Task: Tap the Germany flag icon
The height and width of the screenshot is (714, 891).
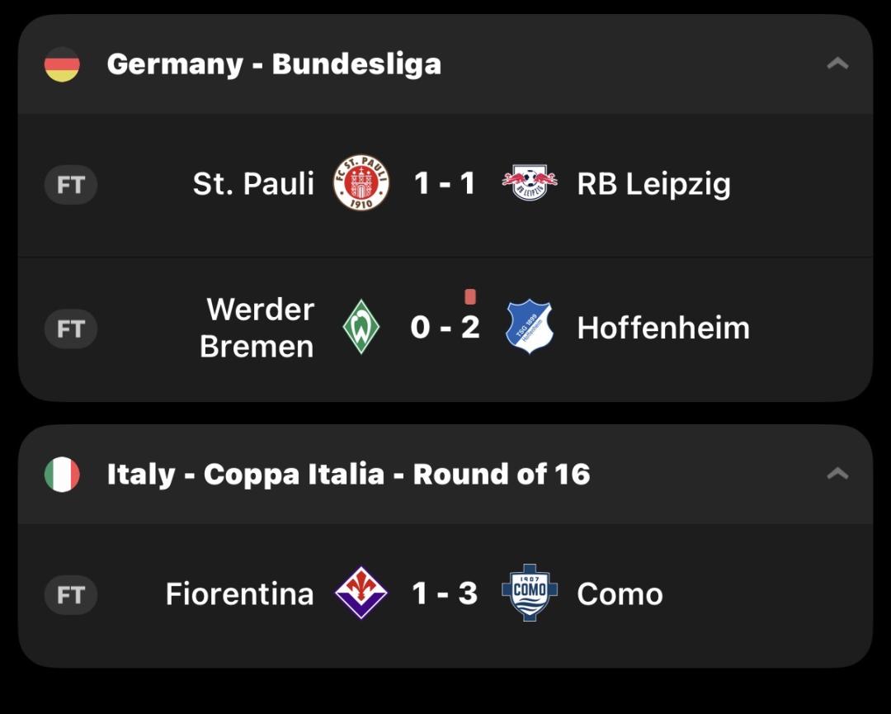Action: coord(62,64)
